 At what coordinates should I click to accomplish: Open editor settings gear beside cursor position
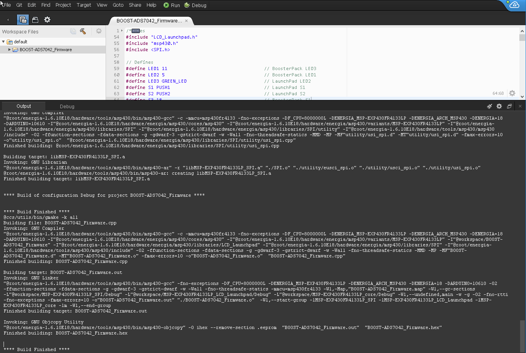pyautogui.click(x=512, y=93)
